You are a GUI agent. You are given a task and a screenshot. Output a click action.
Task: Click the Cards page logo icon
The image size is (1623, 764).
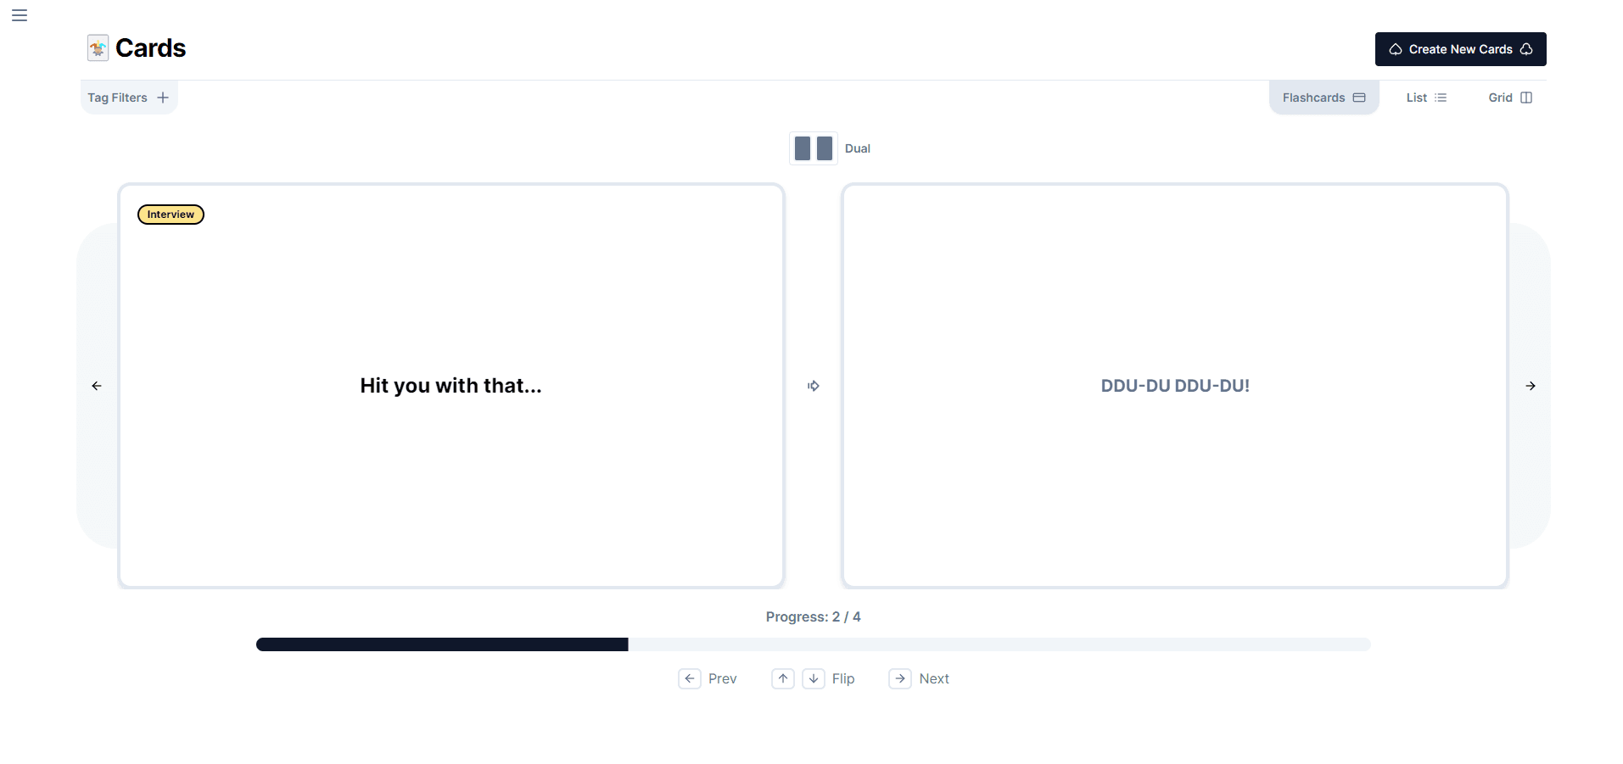pos(98,48)
